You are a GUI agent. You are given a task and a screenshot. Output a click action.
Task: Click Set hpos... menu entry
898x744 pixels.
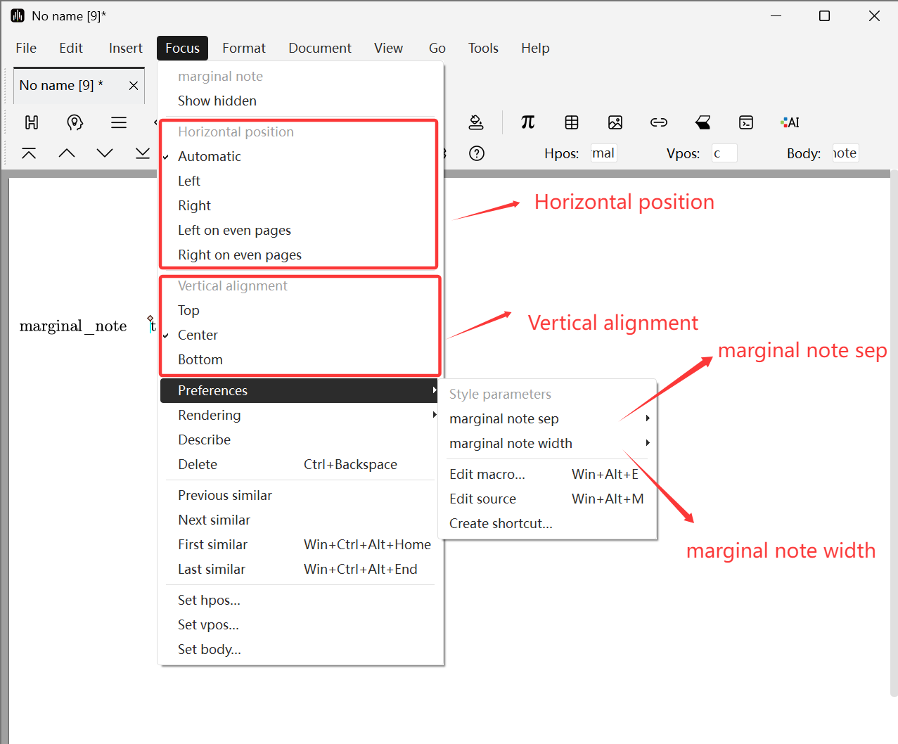(209, 600)
